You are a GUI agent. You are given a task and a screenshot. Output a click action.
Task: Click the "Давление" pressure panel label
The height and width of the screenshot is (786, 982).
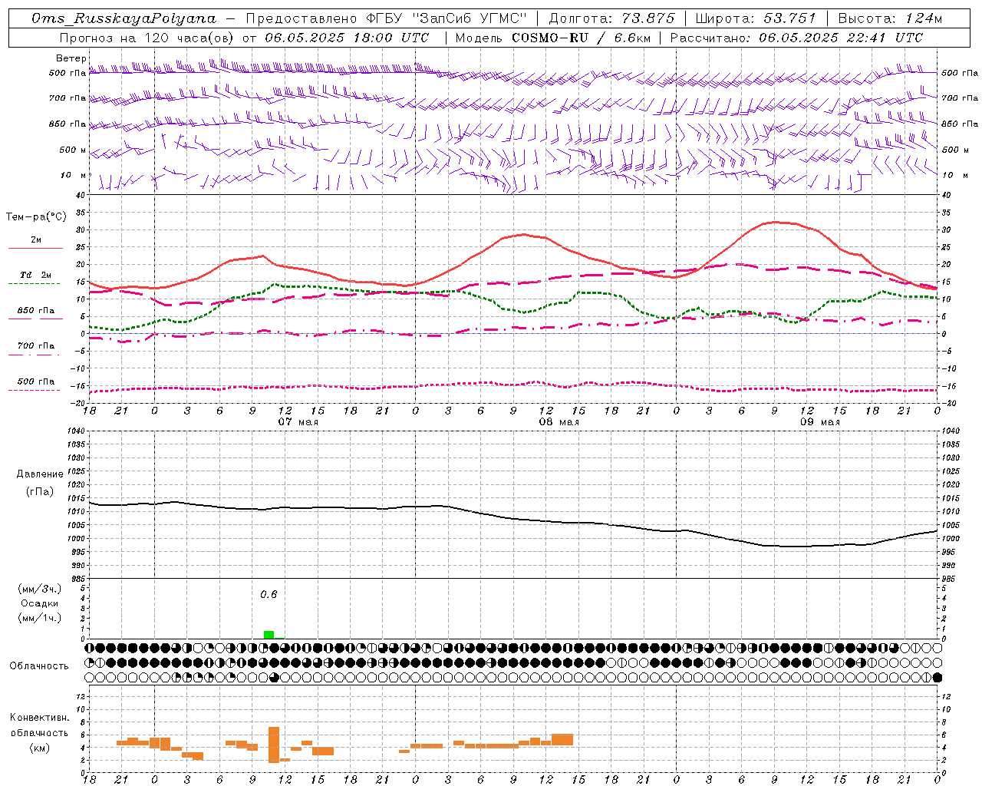39,474
